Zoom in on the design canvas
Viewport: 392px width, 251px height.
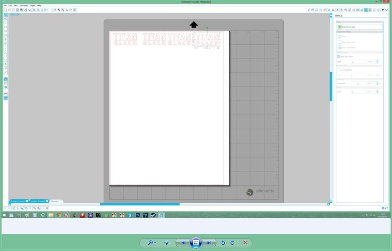(x=59, y=10)
